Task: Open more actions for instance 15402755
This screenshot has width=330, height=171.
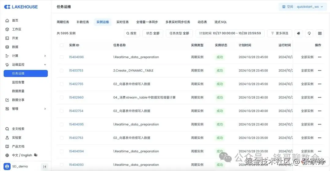Action: tap(320, 84)
